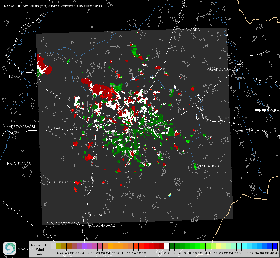
Task: Click the TÉGLÁS town label
Action: 96,215
